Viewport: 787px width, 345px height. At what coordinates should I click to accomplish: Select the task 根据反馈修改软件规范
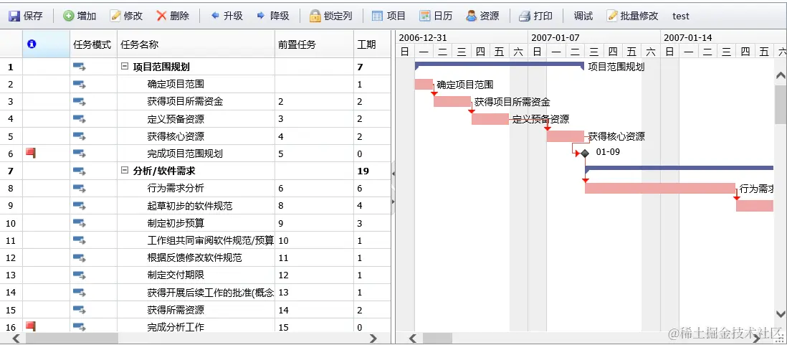coord(195,257)
